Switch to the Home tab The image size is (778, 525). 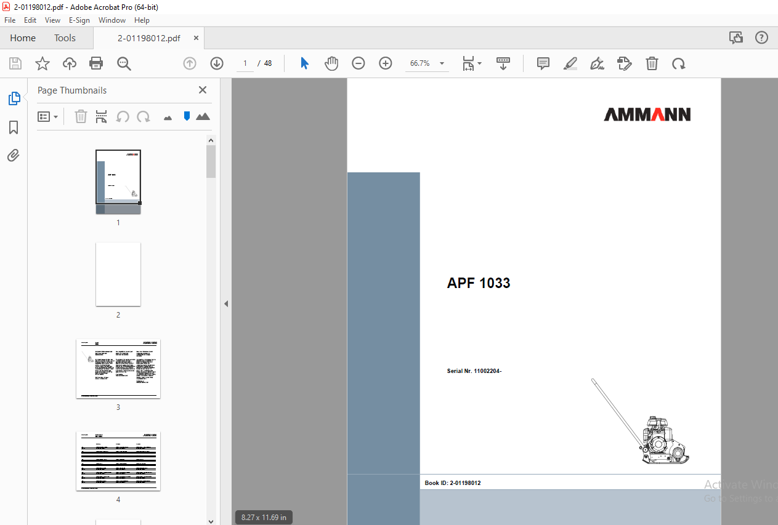[23, 38]
